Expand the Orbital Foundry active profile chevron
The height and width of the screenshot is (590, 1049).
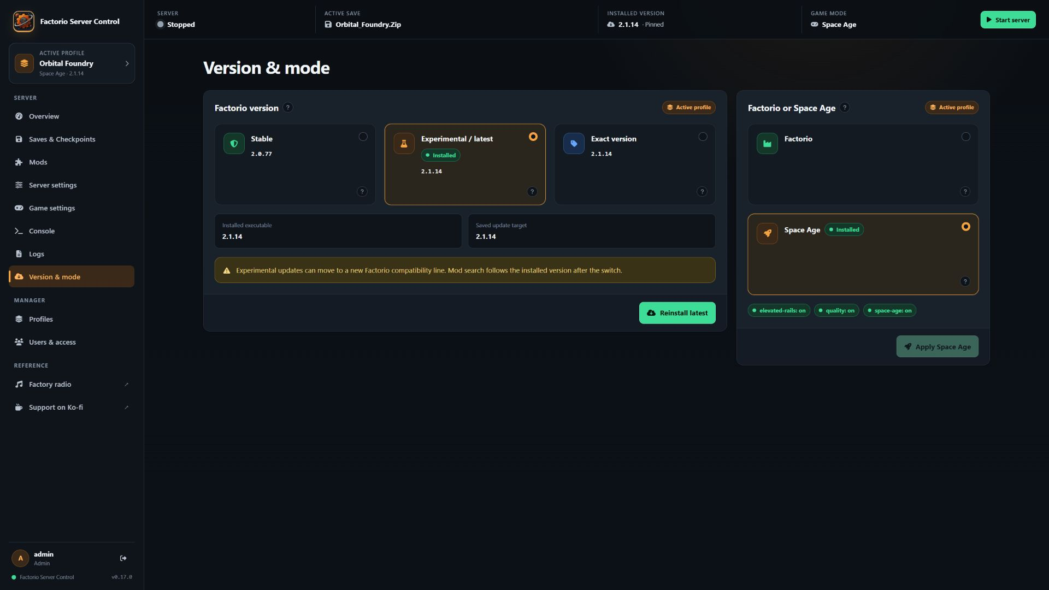click(x=127, y=63)
